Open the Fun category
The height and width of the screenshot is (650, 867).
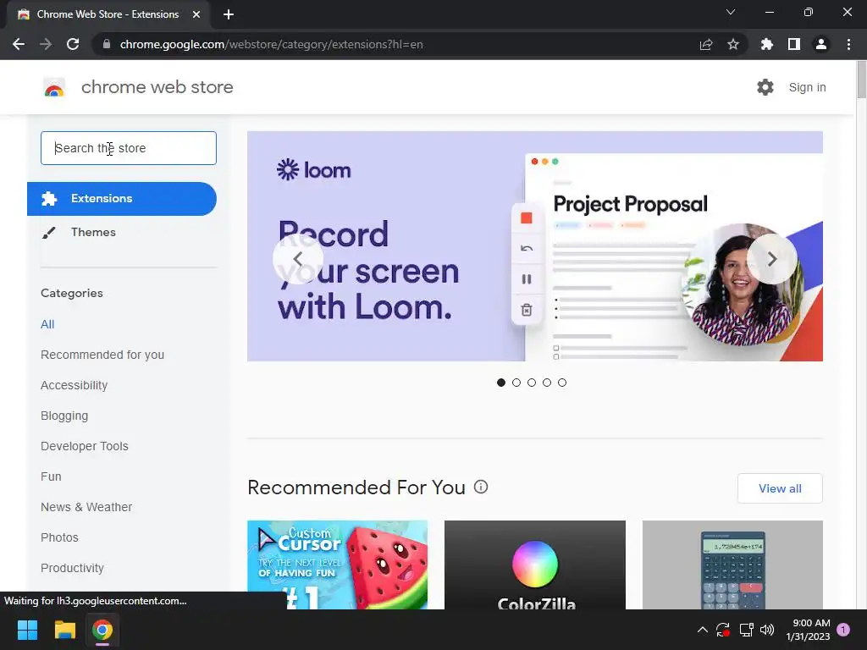point(51,476)
